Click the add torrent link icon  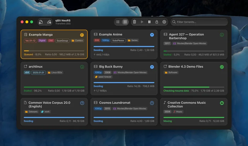pyautogui.click(x=49, y=22)
